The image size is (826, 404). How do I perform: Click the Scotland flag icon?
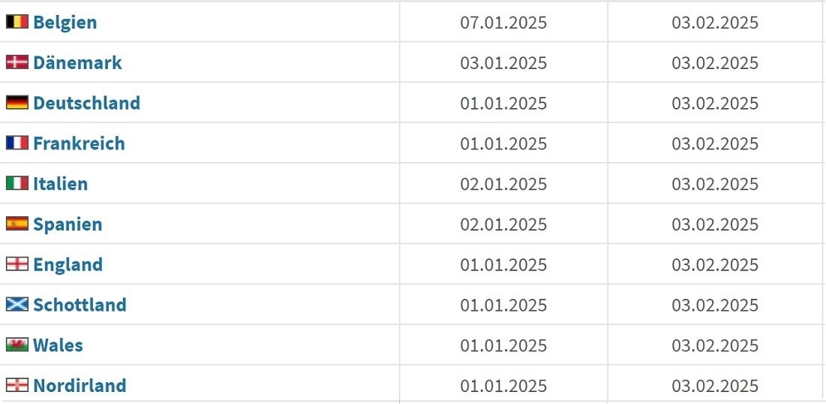point(17,304)
